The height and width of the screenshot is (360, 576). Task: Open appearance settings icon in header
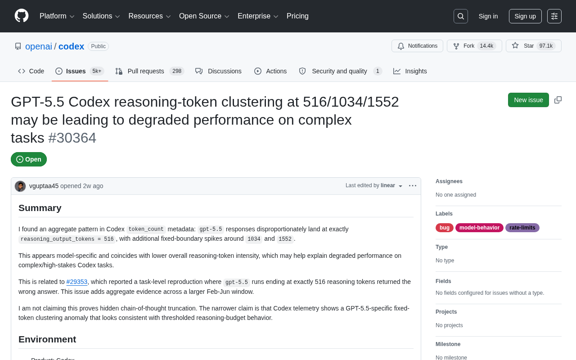tap(554, 16)
